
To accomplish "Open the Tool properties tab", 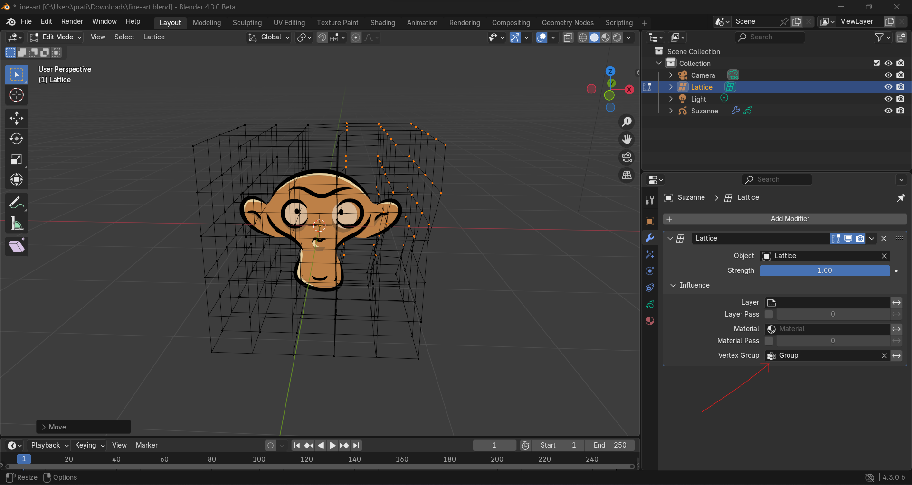I will tap(650, 200).
